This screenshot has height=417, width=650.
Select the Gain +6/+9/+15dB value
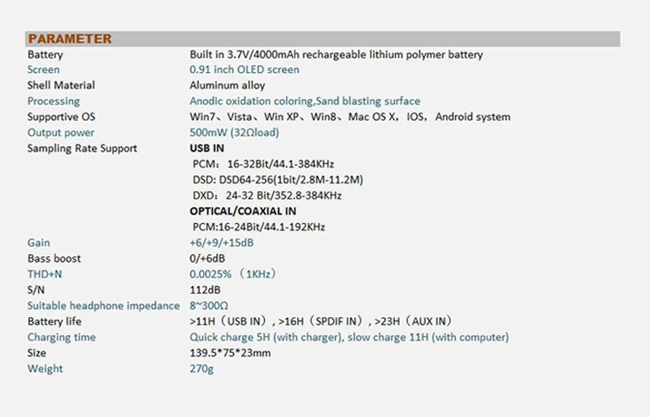pyautogui.click(x=221, y=243)
